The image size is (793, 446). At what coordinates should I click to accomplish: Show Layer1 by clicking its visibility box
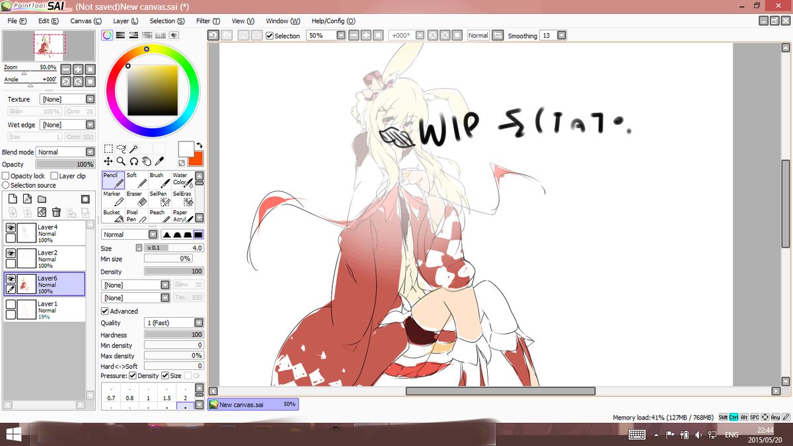(x=11, y=305)
